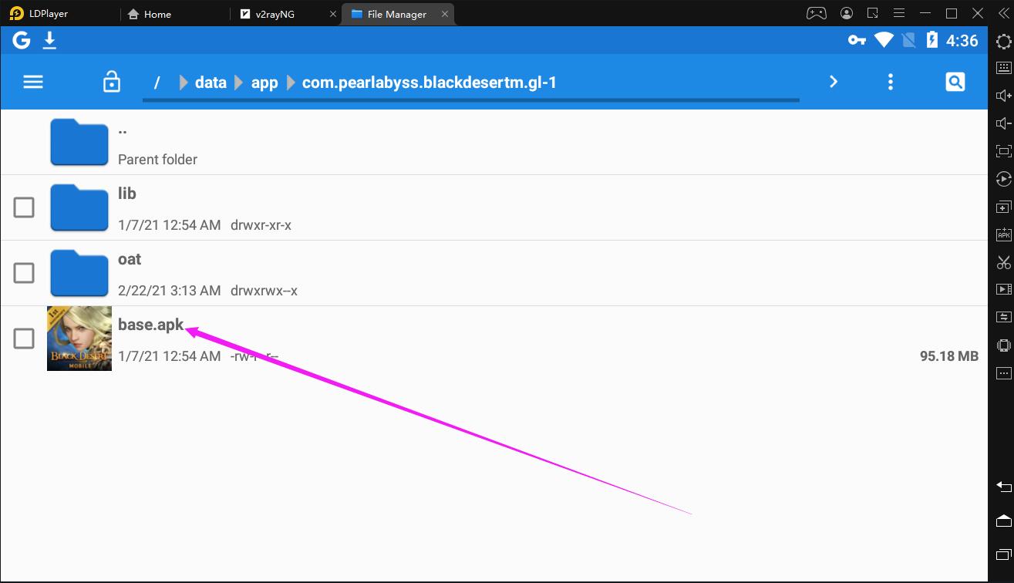Open synchronizer icon in LDPlayer sidebar
The width and height of the screenshot is (1014, 583).
(1003, 317)
